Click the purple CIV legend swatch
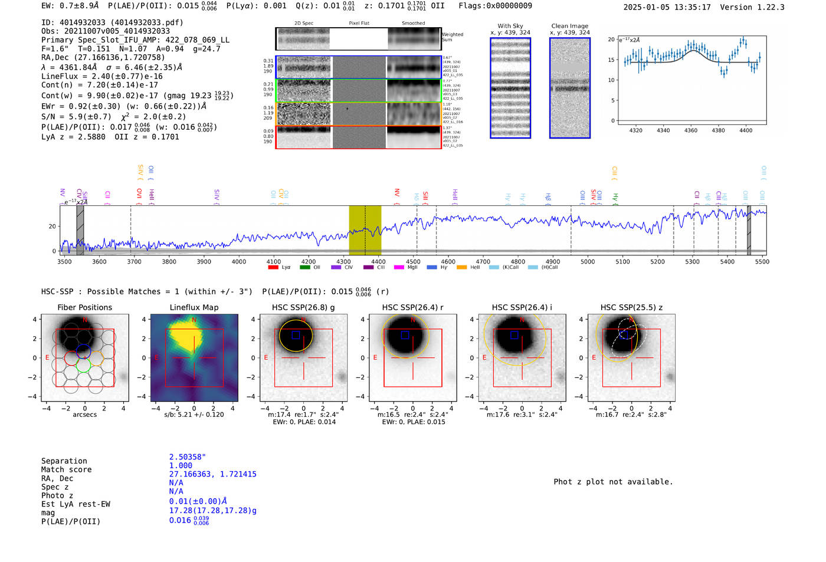826x562 pixels. (336, 268)
